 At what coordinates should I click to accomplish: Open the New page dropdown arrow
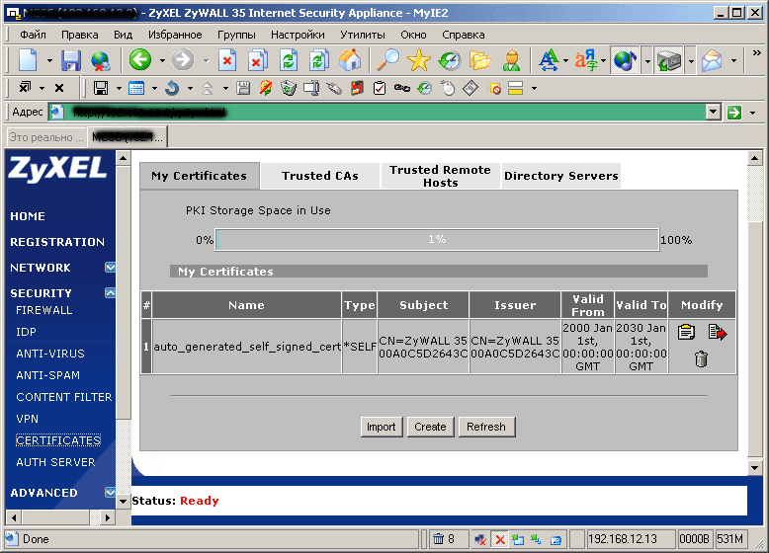pos(49,61)
